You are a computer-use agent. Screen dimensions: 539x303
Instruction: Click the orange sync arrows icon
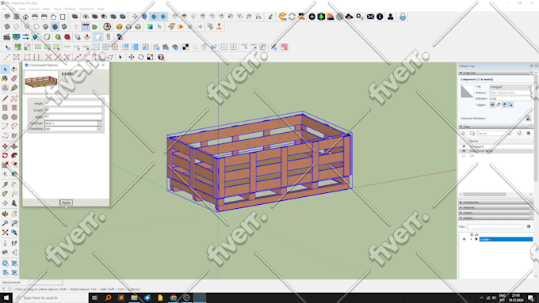click(x=282, y=17)
